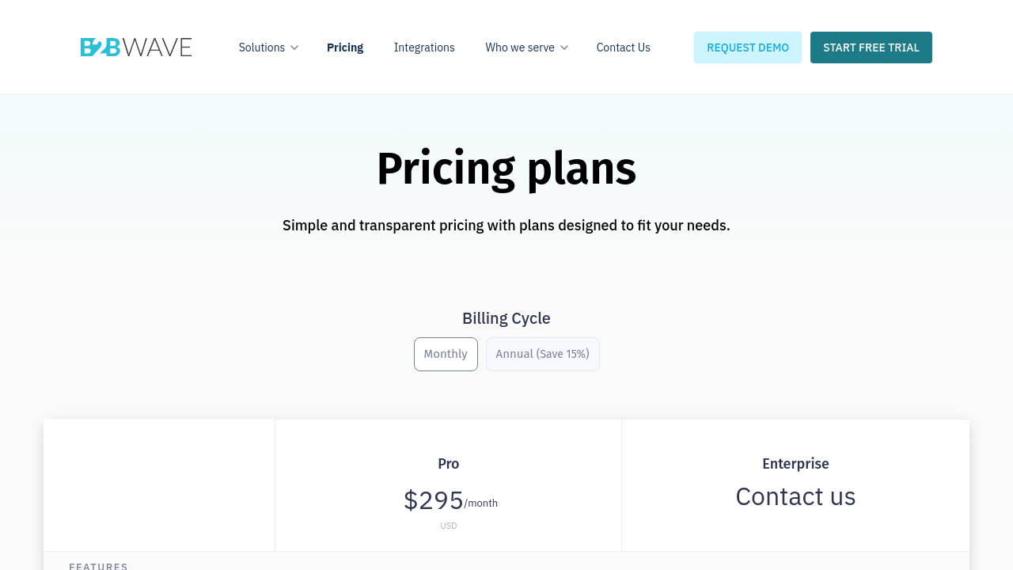Navigate to Contact Us in header
This screenshot has height=570, width=1013.
(624, 47)
